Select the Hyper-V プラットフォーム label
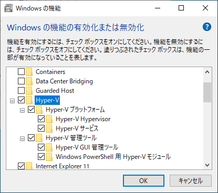Image resolution: width=218 pixels, height=193 pixels. 75,110
